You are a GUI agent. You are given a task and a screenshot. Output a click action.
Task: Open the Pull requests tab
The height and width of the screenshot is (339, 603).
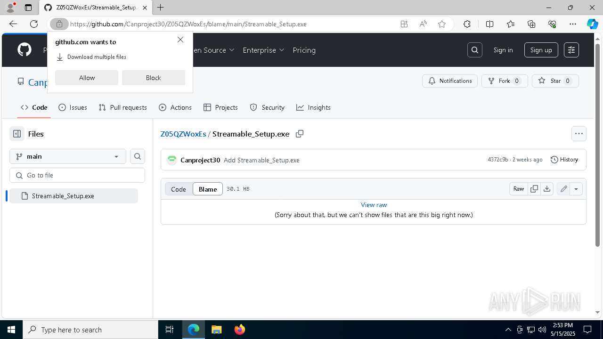(123, 107)
